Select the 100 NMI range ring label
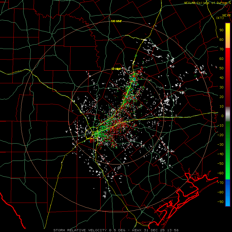232x232 pixels. [x=116, y=21]
